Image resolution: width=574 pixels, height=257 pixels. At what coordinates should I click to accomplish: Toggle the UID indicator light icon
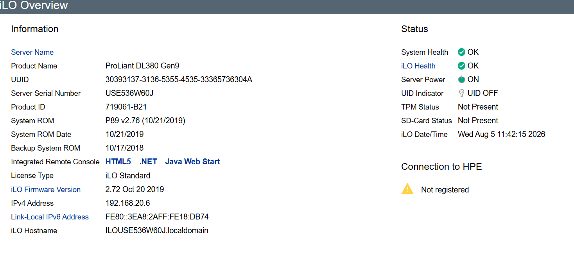click(461, 93)
